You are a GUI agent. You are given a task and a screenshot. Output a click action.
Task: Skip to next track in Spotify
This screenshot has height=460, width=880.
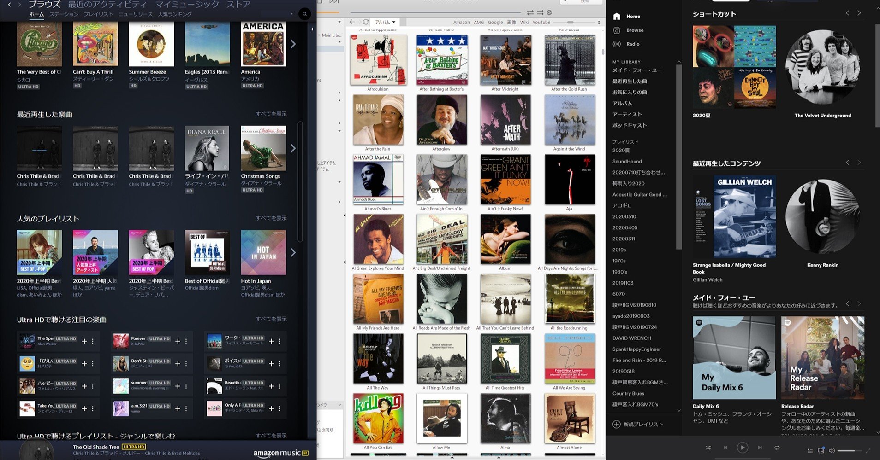pos(760,448)
